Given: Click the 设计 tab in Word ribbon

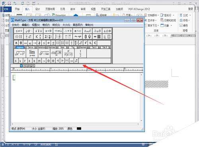Looking at the screenshot, I should pyautogui.click(x=37, y=9).
